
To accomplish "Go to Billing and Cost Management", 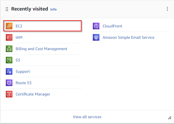I will [41, 49].
